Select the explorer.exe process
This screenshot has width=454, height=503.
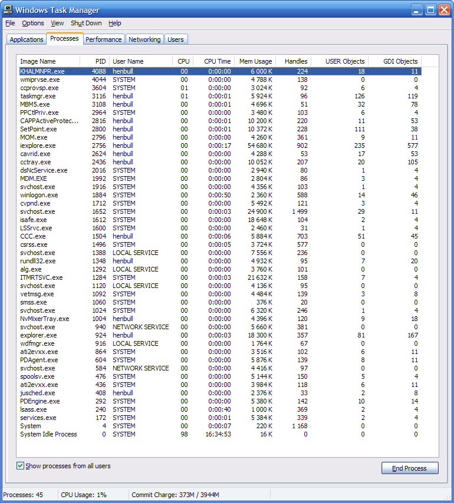[x=220, y=335]
